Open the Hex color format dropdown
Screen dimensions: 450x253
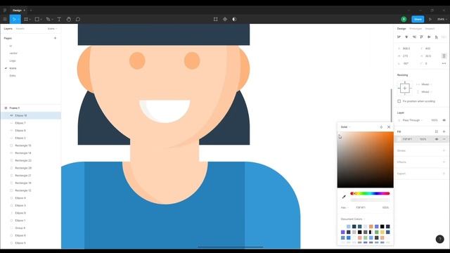(x=345, y=208)
